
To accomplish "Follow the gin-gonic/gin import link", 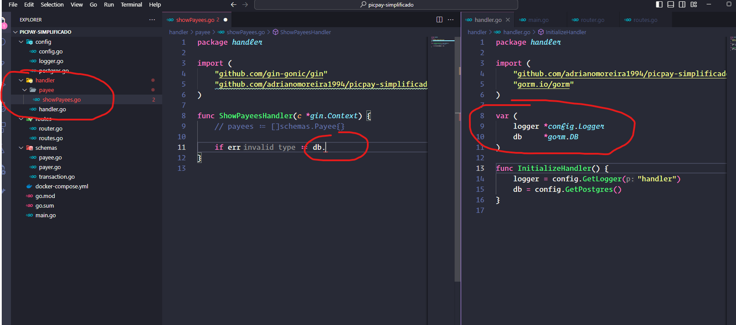I will (271, 74).
